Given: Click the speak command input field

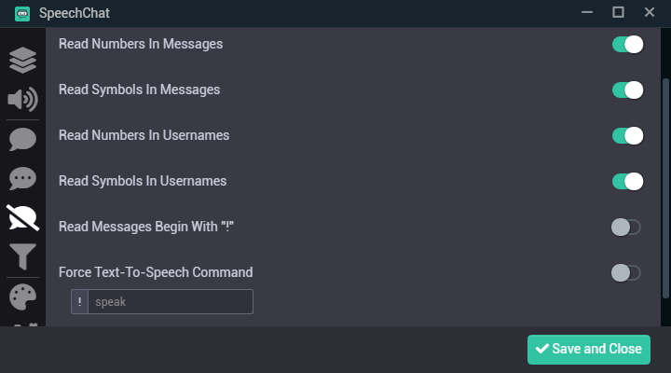Looking at the screenshot, I should coord(171,302).
